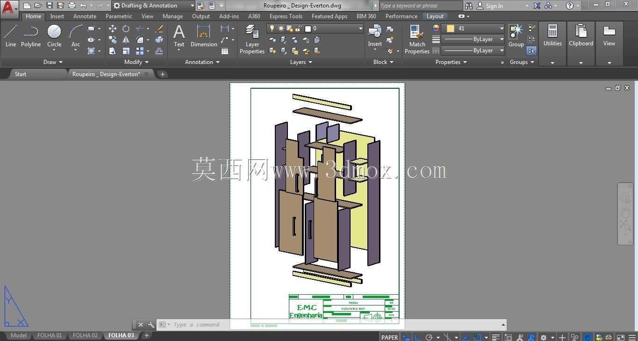
Task: Close the Roupeiro _ Design-Everton file tab
Action: click(x=146, y=74)
